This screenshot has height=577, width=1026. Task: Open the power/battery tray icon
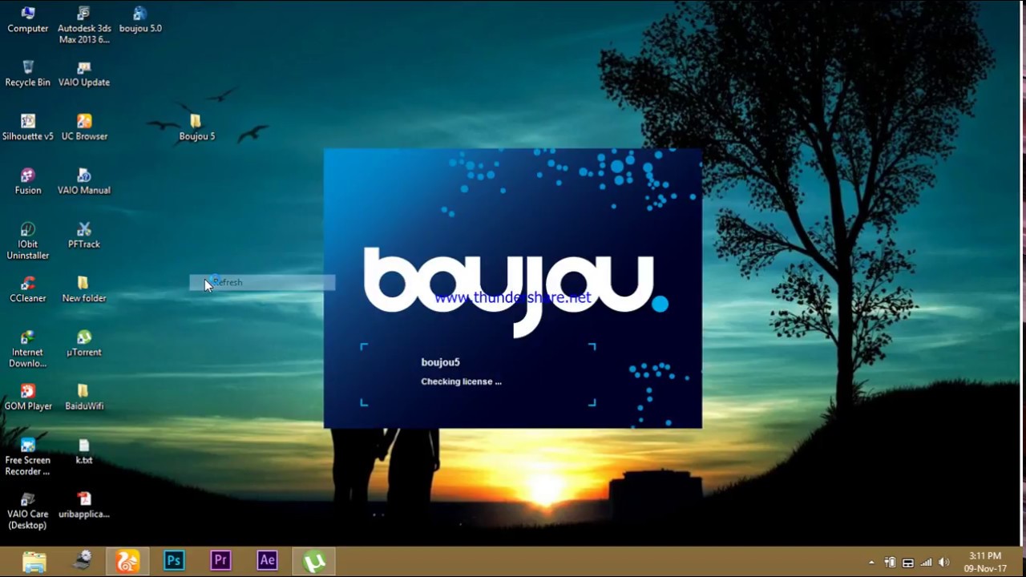[890, 563]
